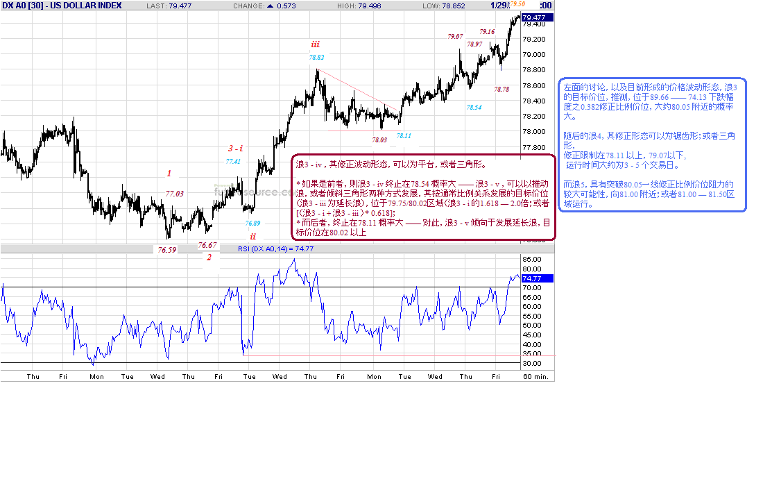Click the 40.00 RSI axis label
Image resolution: width=772 pixels, height=497 pixels.
click(x=532, y=345)
